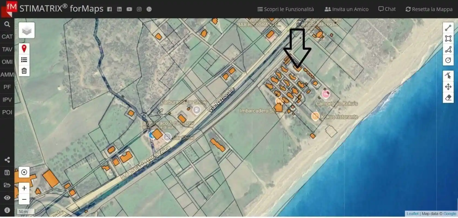Click the Resetta la Mappa button
The image size is (458, 218).
(x=429, y=9)
